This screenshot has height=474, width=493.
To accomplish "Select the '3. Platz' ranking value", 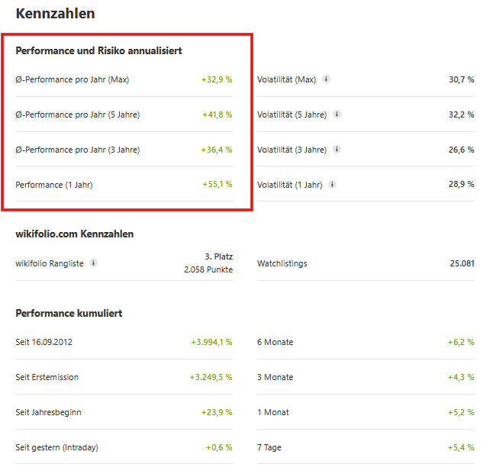I will [x=218, y=256].
